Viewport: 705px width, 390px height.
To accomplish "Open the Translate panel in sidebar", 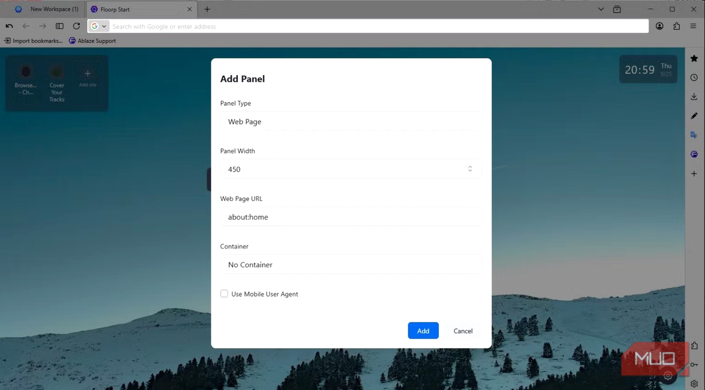I will tap(694, 135).
